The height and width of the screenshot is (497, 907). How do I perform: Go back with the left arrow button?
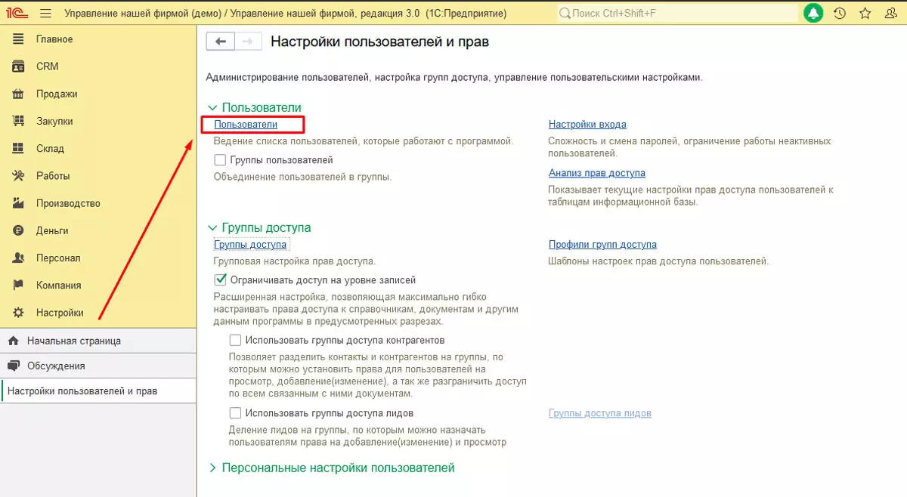click(x=221, y=42)
